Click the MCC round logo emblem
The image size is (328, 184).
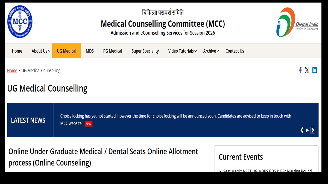20,22
